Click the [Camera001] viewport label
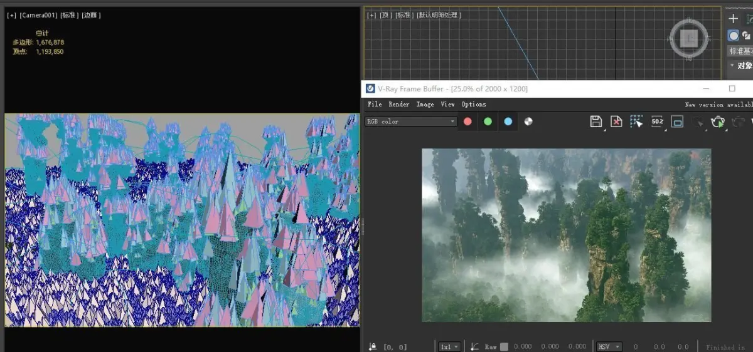Image resolution: width=753 pixels, height=352 pixels. (38, 15)
